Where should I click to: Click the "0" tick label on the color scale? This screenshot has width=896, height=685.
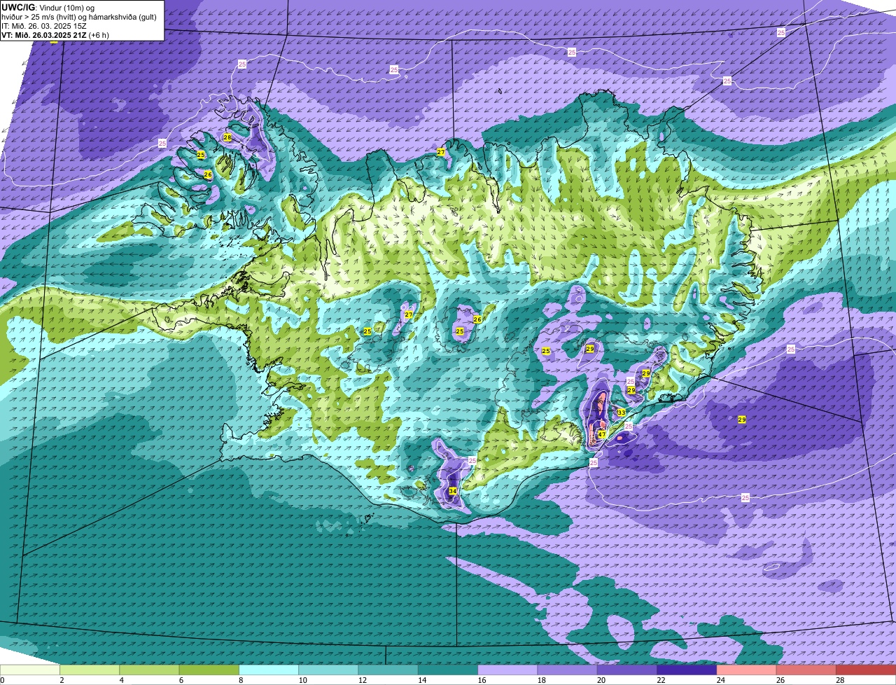click(2, 680)
